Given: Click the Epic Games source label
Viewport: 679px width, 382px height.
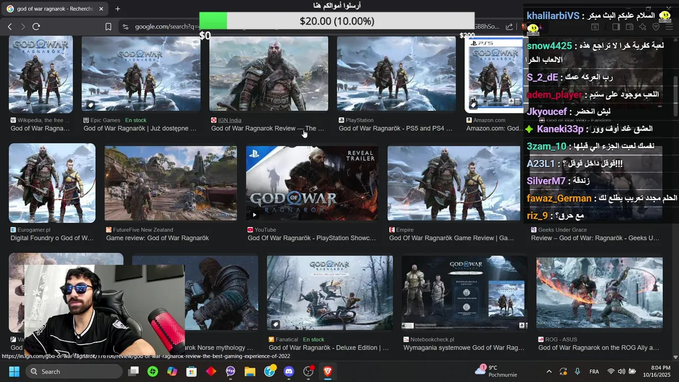Looking at the screenshot, I should [106, 120].
